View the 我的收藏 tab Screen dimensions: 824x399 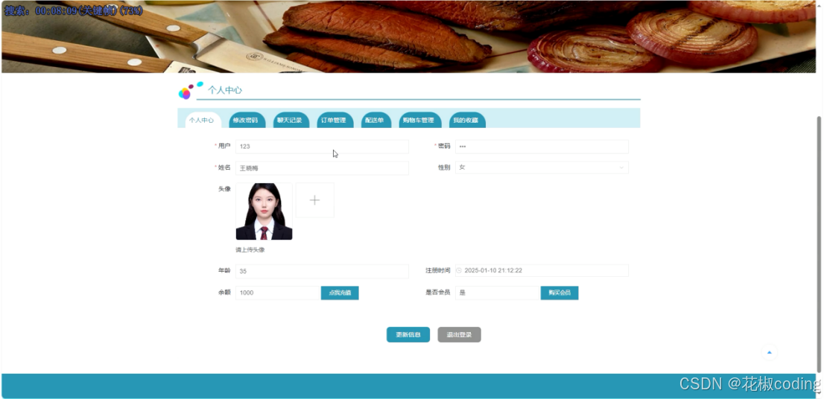coord(466,121)
